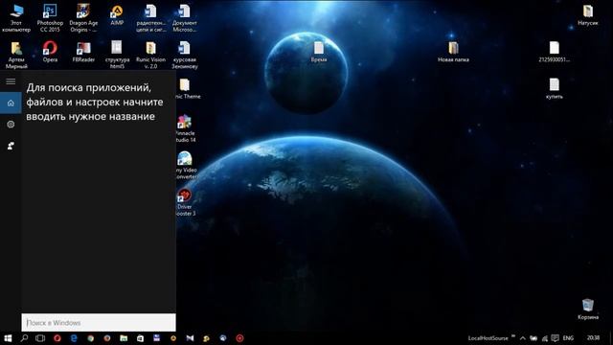Click the Show desktop sliver at taskbar end
Viewport: 613px width, 345px height.
[611, 338]
